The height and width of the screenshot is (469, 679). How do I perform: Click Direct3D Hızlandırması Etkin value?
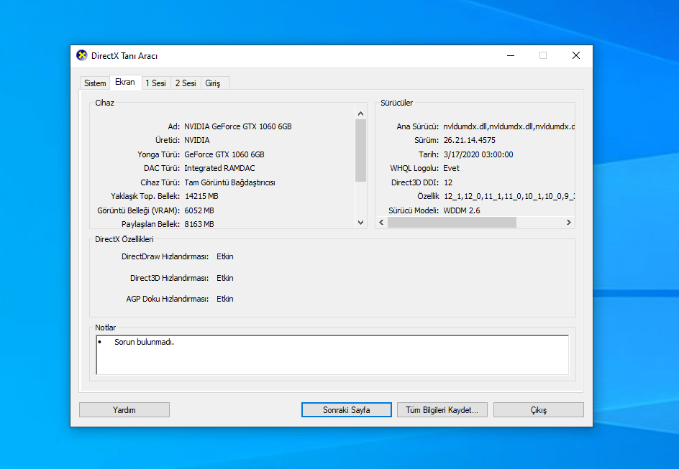[224, 278]
